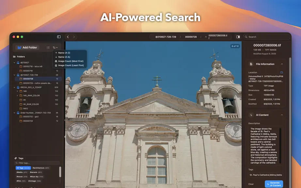The image size is (301, 188).
Task: Click the inspector panel vertical scrollbar
Action: 290,123
